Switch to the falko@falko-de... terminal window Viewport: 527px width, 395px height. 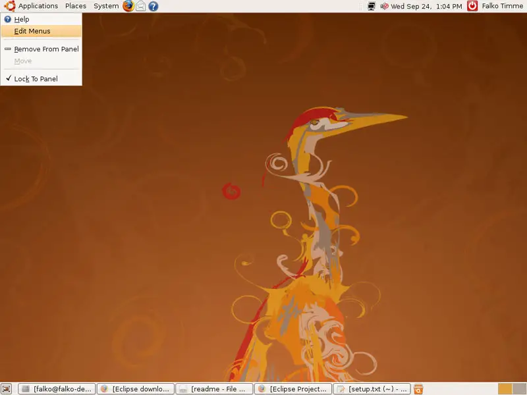click(x=57, y=389)
